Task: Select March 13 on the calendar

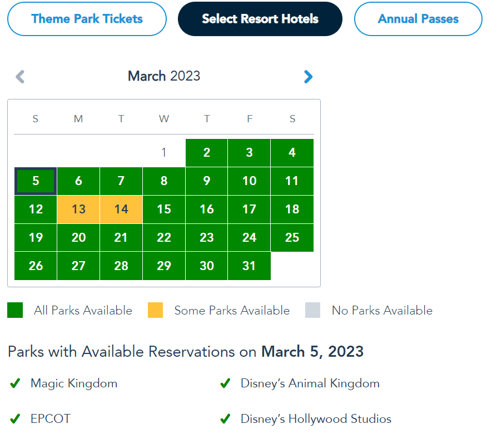Action: pyautogui.click(x=78, y=209)
